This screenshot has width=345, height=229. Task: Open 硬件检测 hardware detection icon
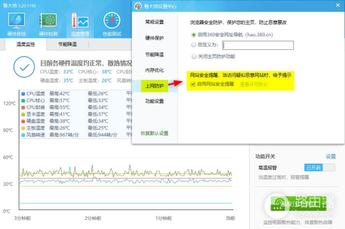[x=48, y=24]
